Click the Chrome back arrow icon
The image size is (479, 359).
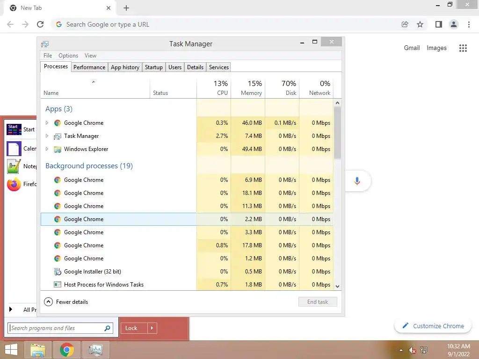point(10,24)
